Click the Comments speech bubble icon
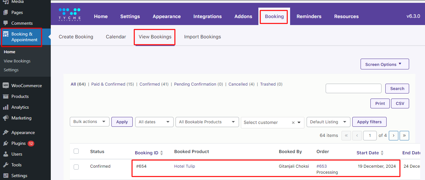This screenshot has width=425, height=180. pos(6,23)
